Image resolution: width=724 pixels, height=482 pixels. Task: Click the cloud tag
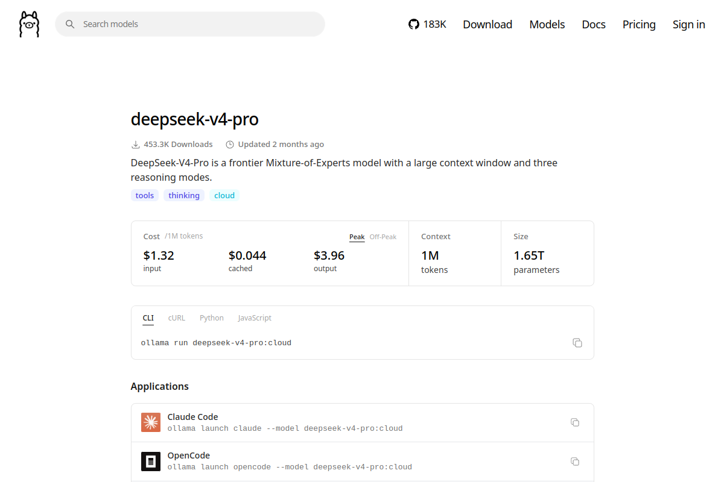pos(224,195)
